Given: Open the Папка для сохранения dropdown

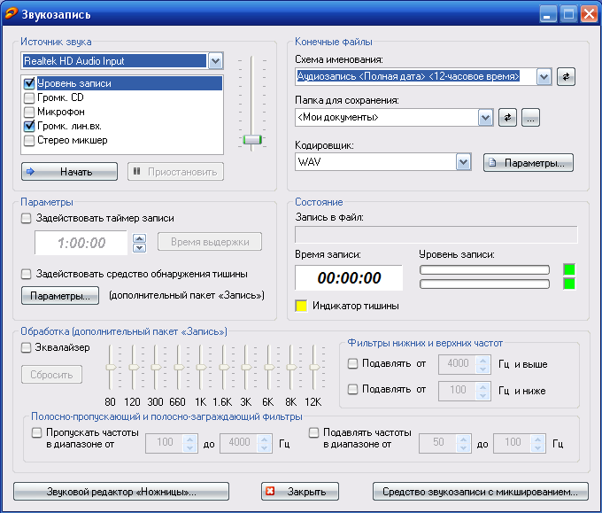Looking at the screenshot, I should (484, 117).
